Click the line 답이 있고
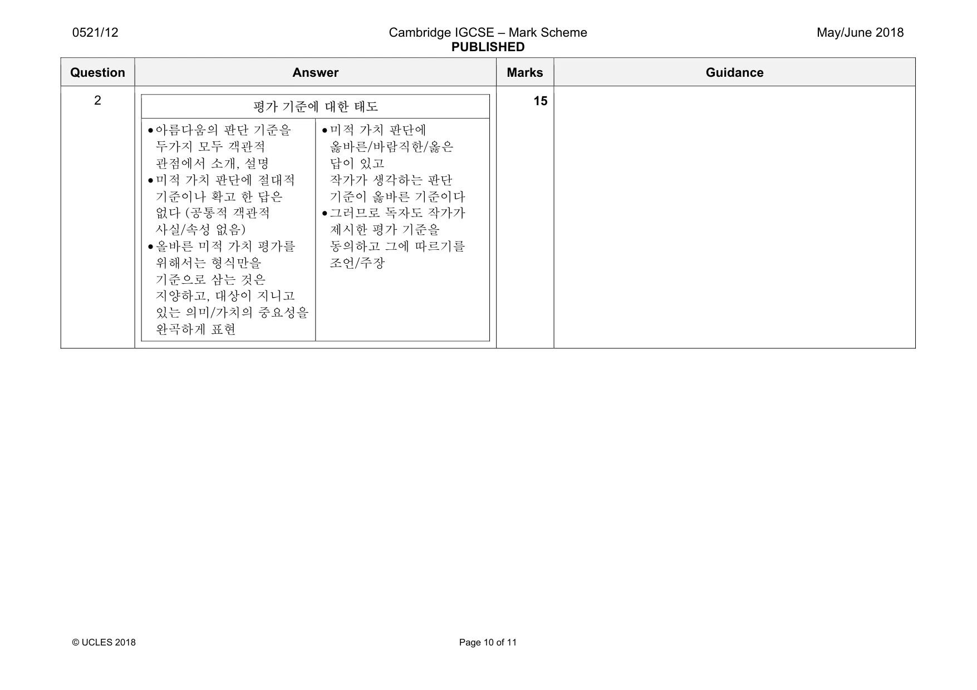This screenshot has height=690, width=977. pos(357,164)
